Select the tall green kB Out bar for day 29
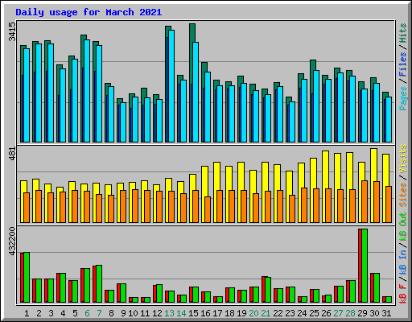The image size is (412, 322). 365,266
